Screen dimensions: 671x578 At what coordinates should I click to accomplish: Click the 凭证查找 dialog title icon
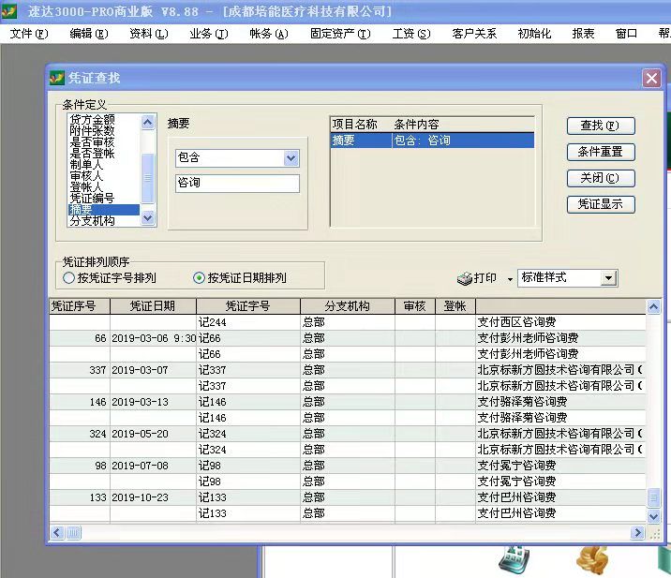click(56, 79)
